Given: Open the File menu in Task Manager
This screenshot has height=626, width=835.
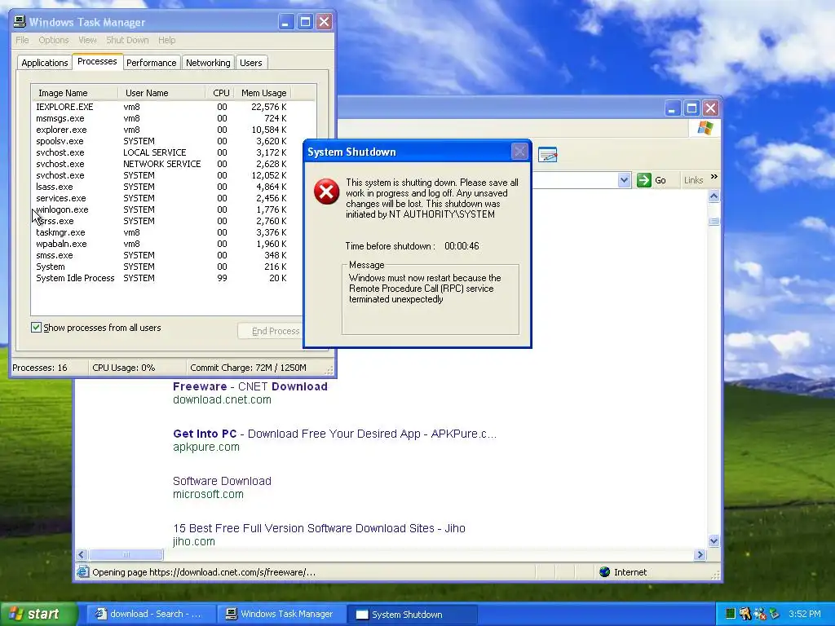Looking at the screenshot, I should click(22, 40).
